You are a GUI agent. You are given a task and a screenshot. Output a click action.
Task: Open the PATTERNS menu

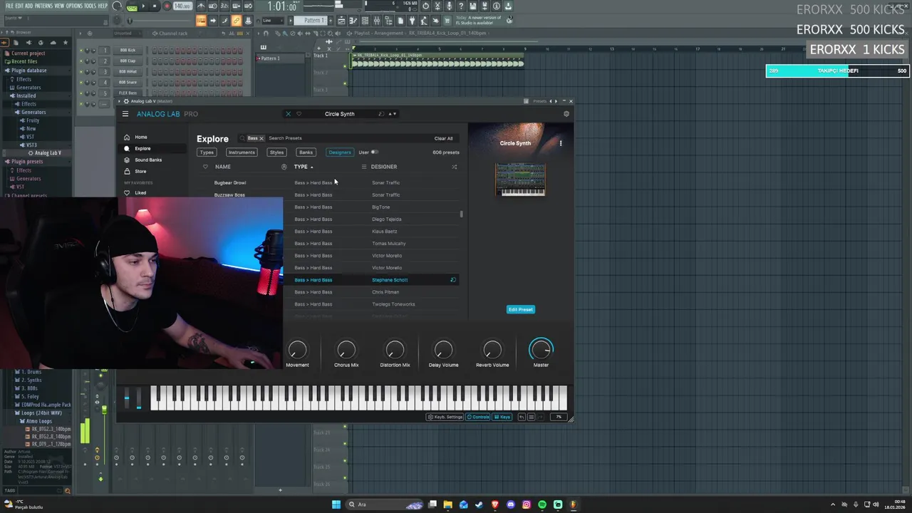(43, 6)
